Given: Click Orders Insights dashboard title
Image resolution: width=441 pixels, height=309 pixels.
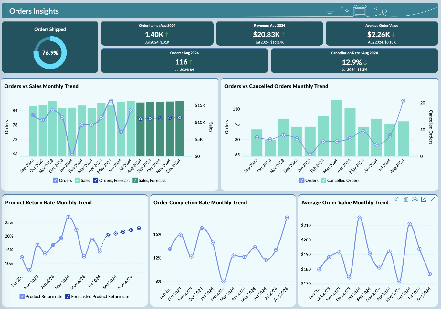Looking at the screenshot, I should click(x=34, y=11).
